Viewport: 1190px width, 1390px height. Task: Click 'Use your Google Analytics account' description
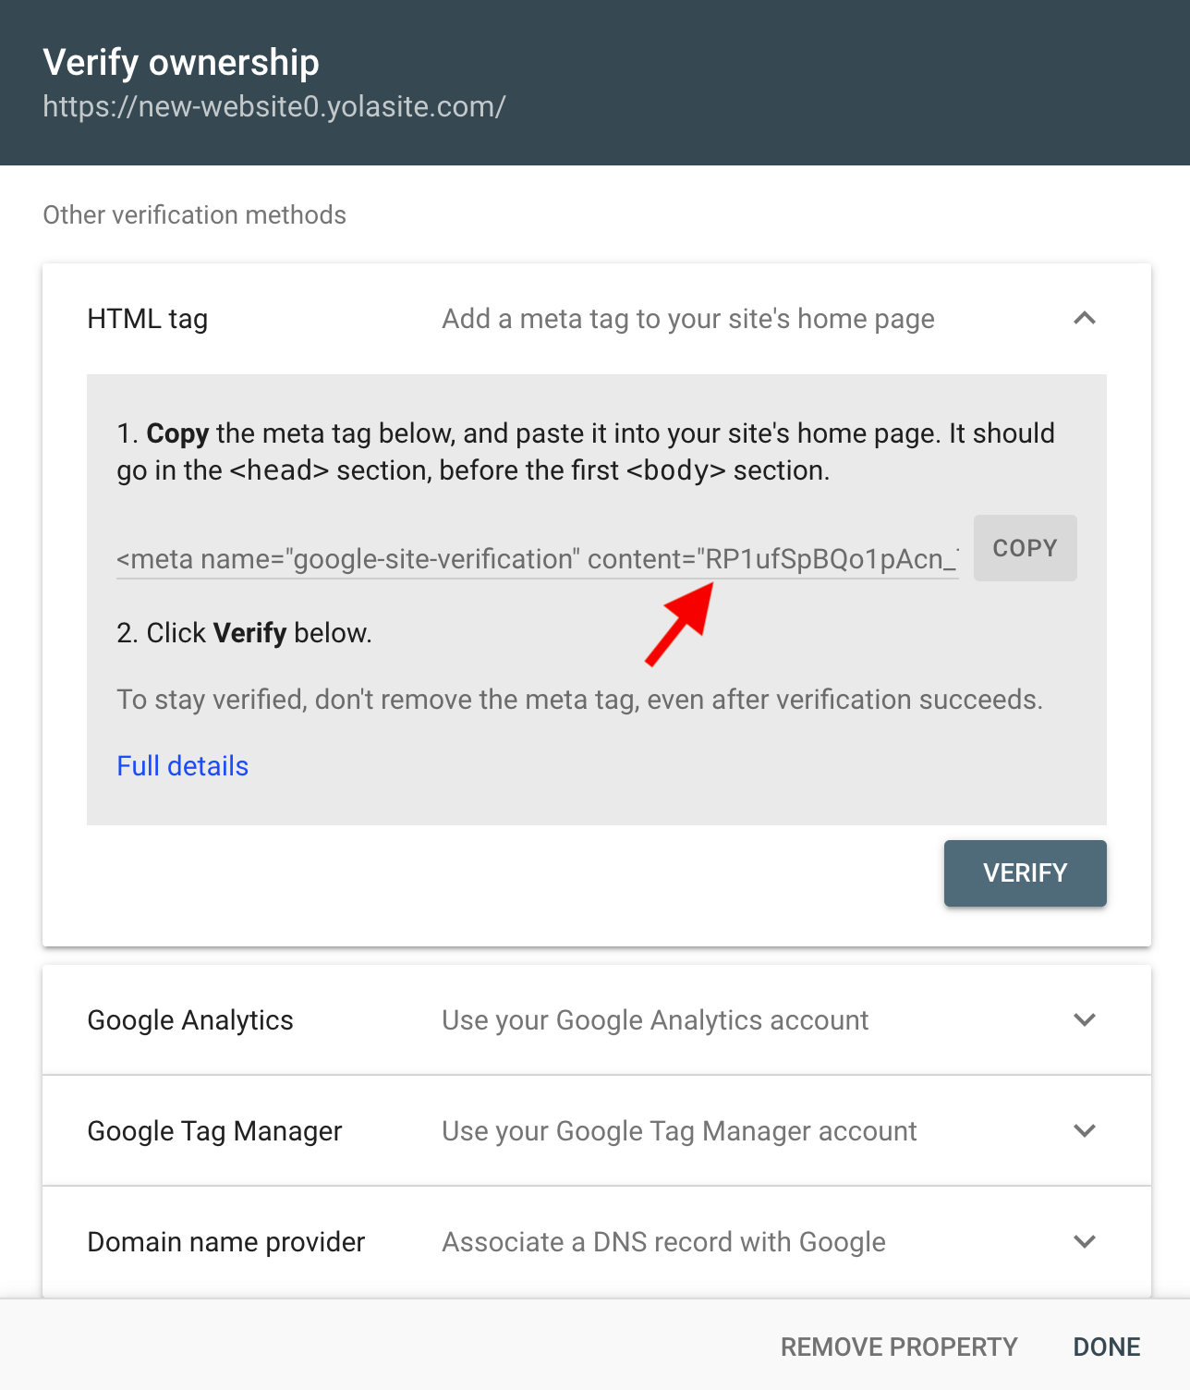coord(654,1020)
